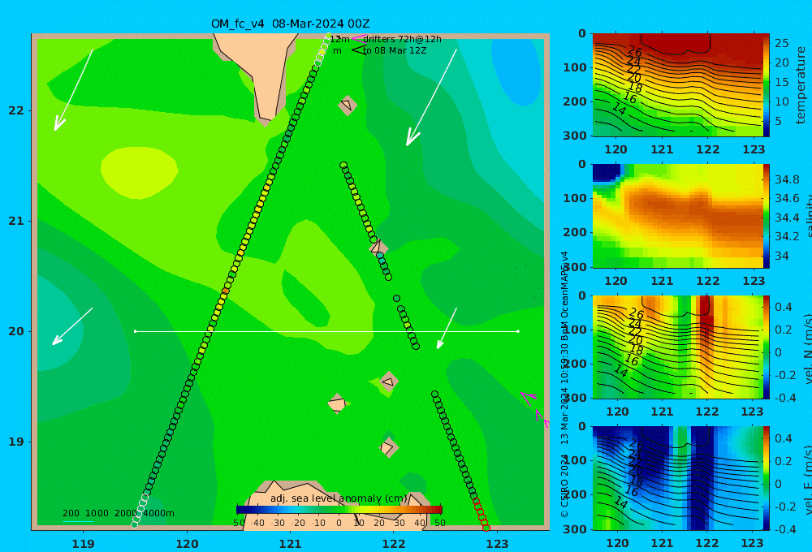Screen dimensions: 812x552
Task: Click the short white arrow near 122.5°E, 20°N
Action: [x=447, y=328]
